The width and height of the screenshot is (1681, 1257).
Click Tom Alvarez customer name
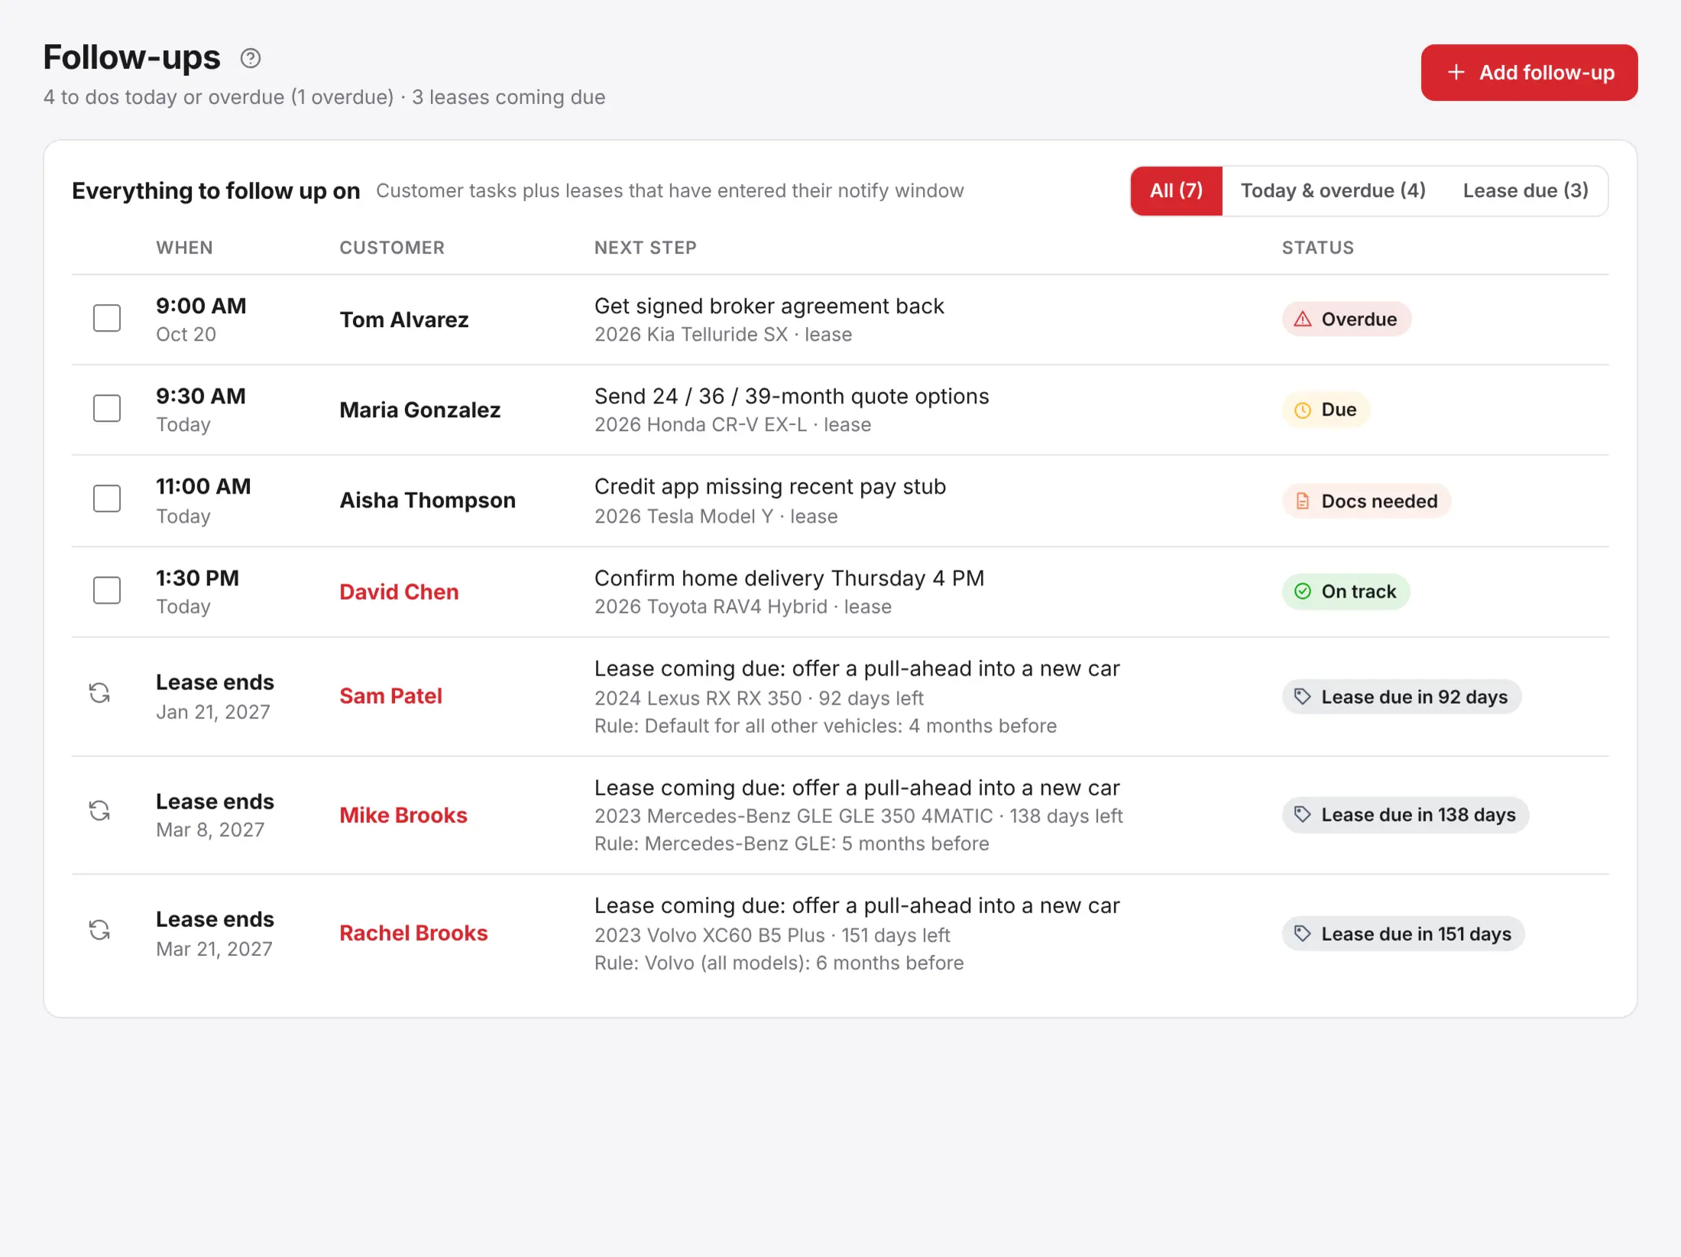coord(404,320)
